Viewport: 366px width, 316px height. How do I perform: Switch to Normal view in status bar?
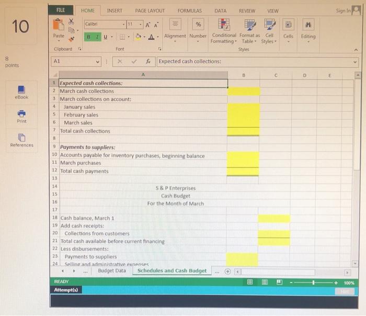pos(250,282)
